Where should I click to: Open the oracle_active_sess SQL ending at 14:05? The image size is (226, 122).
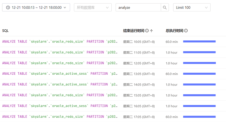60,84
